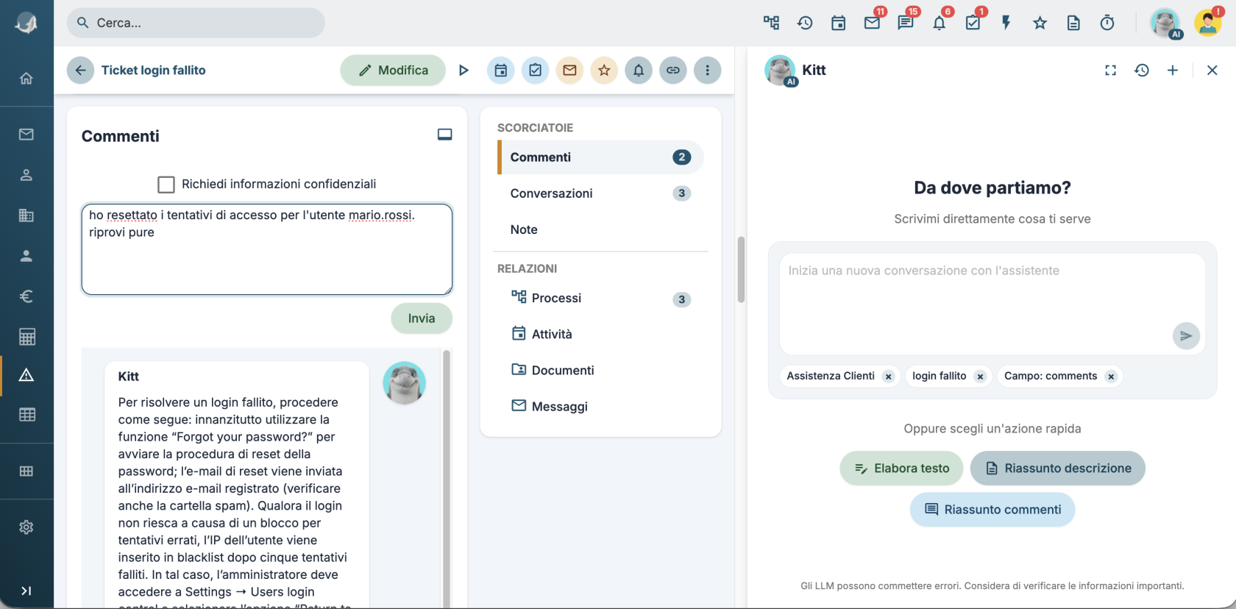1236x609 pixels.
Task: Click the Modifica button
Action: 393,71
